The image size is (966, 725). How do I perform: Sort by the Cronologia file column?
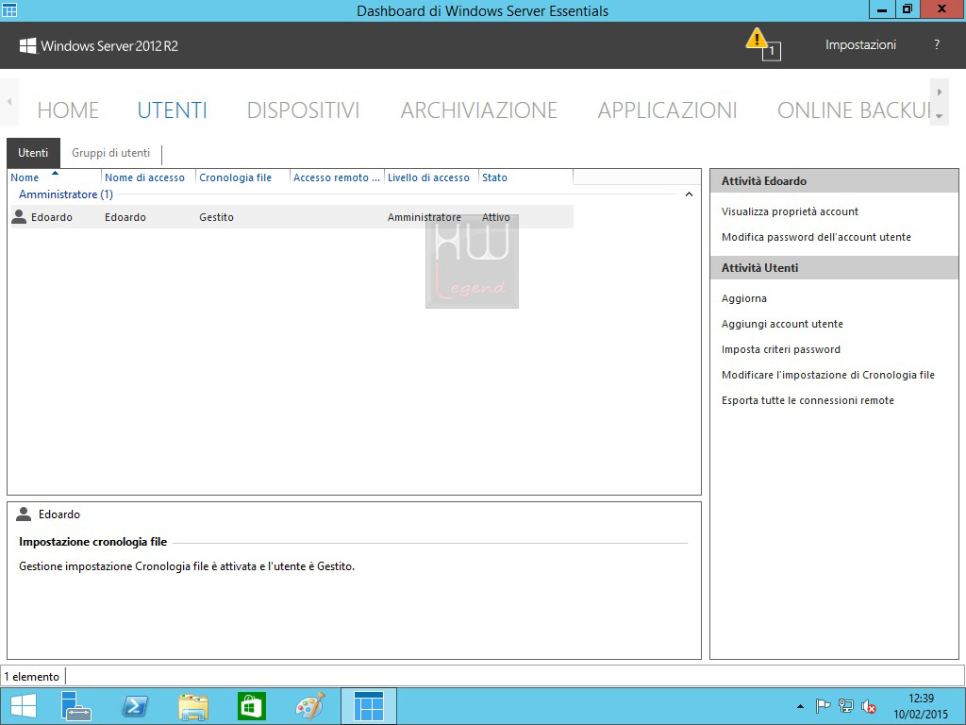pyautogui.click(x=242, y=177)
